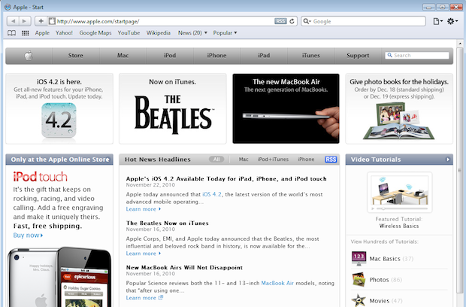
Task: Click the vertical scrollbar up arrow
Action: point(460,44)
